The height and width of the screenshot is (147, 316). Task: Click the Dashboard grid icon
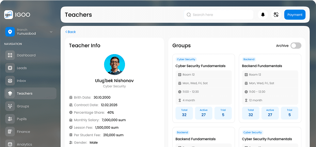coord(10,55)
